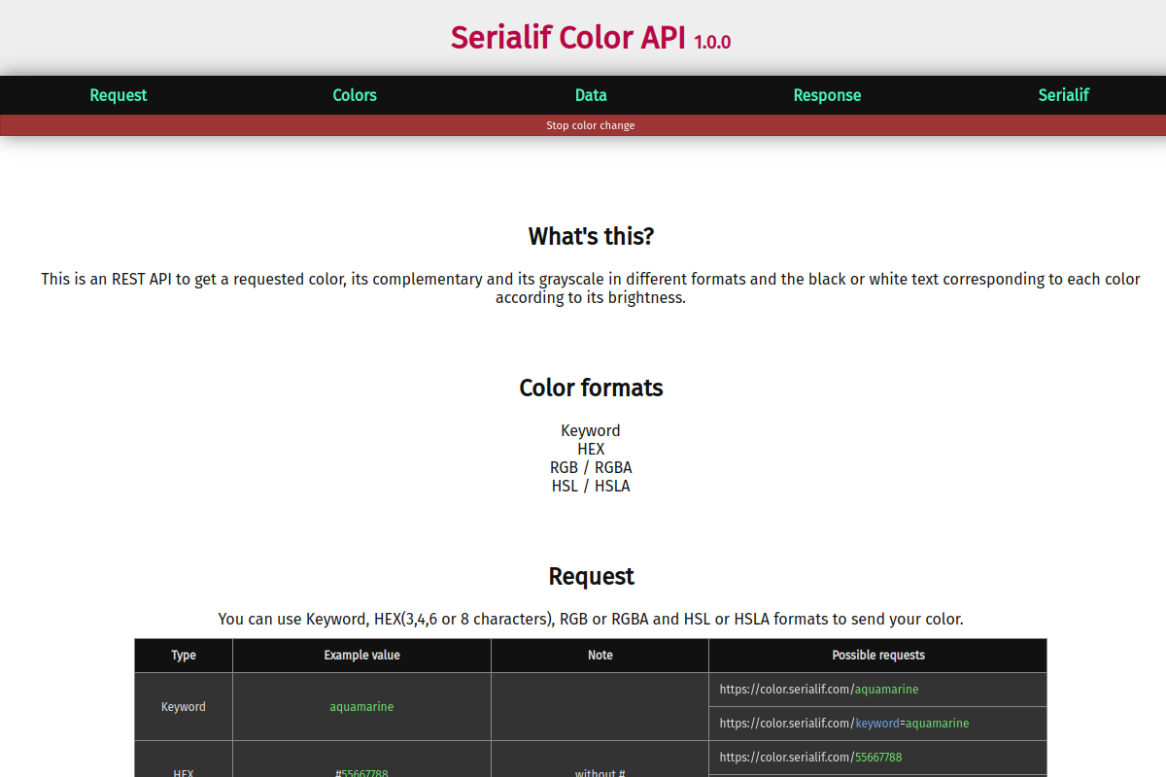Open the Request navigation item
Image resolution: width=1166 pixels, height=777 pixels.
point(119,95)
